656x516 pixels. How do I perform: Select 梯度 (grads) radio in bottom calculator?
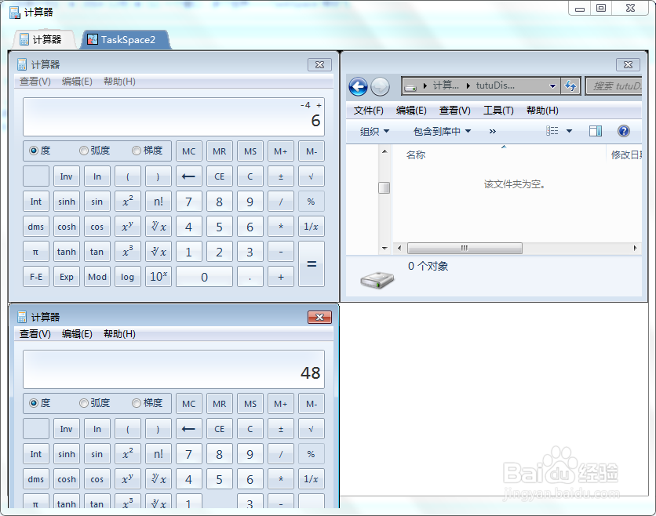[x=137, y=403]
